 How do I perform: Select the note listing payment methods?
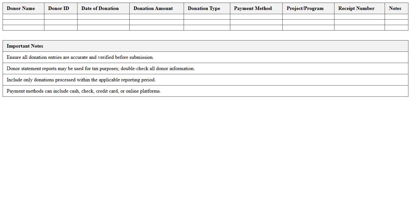pos(84,91)
